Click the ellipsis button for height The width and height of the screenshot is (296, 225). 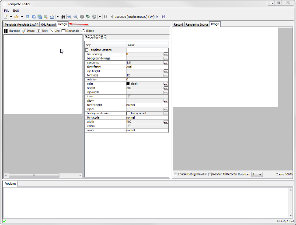coord(166,88)
